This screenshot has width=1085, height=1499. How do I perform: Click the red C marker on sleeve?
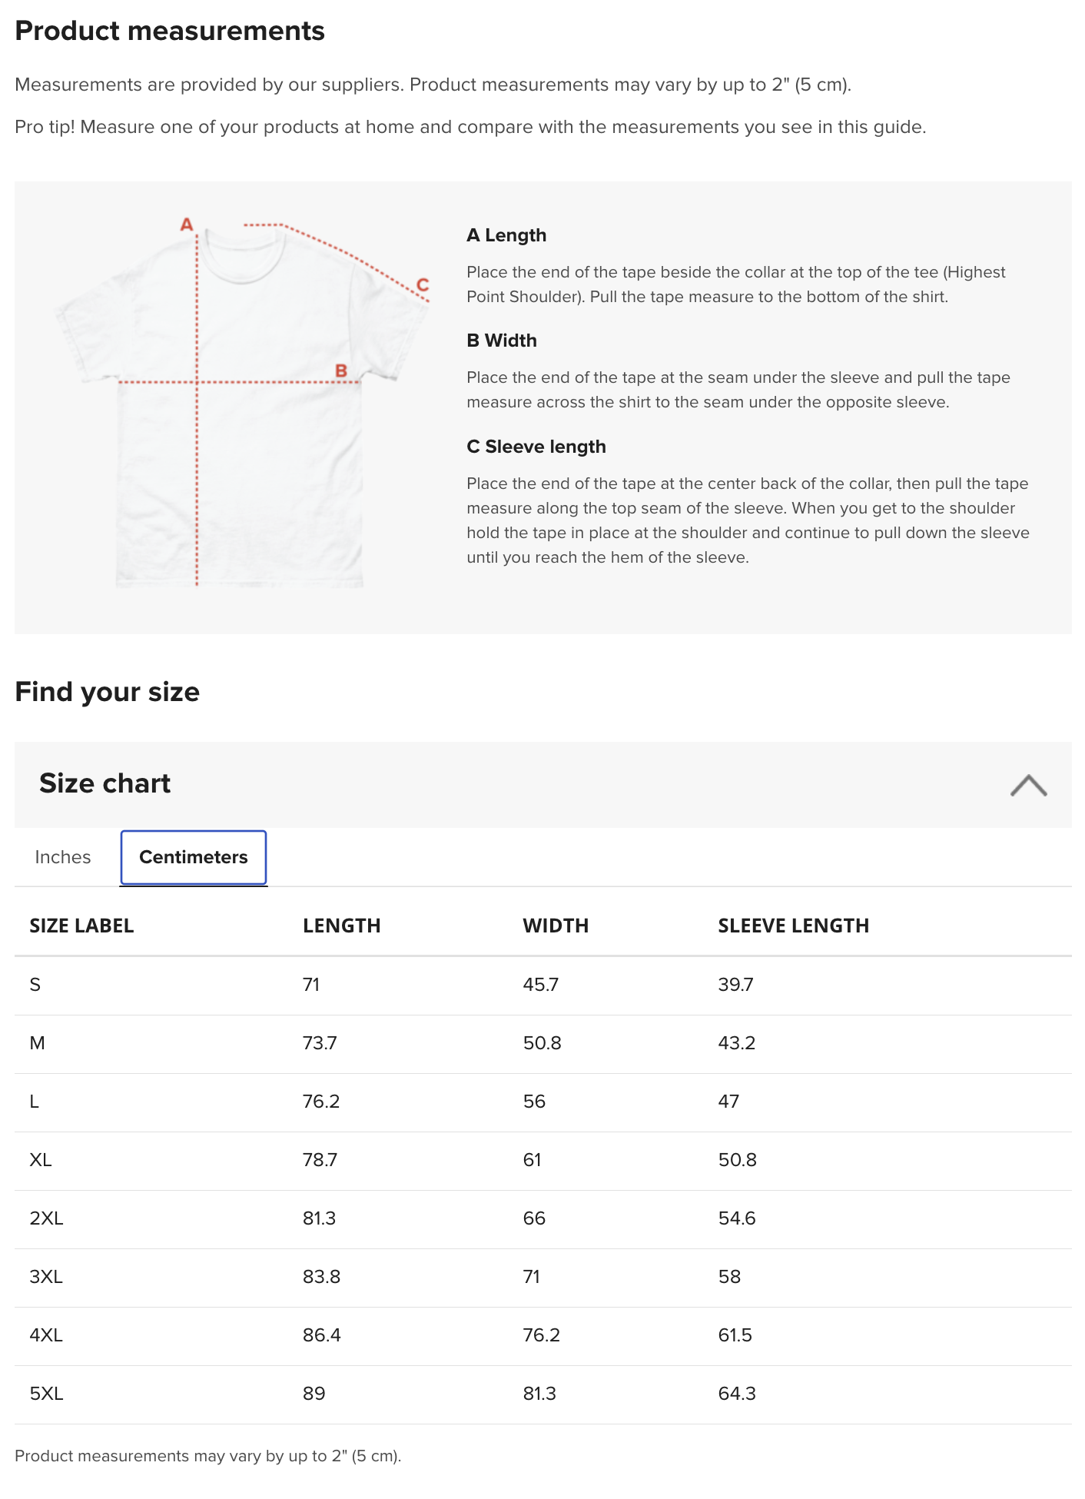click(x=422, y=285)
